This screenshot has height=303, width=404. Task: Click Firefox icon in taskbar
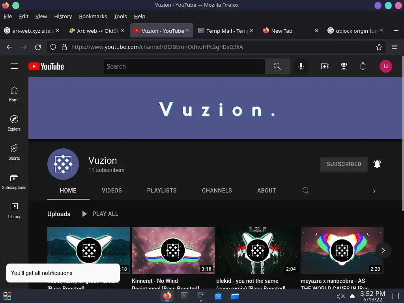pyautogui.click(x=167, y=296)
